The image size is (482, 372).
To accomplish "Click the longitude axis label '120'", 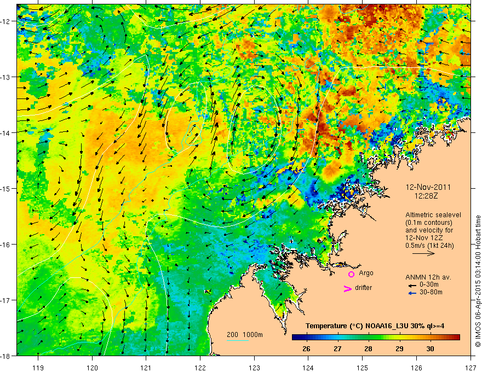I will pos(92,368).
